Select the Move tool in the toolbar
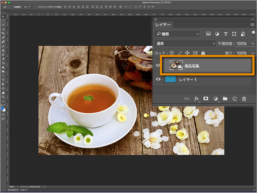This screenshot has width=257, height=193. point(3,17)
